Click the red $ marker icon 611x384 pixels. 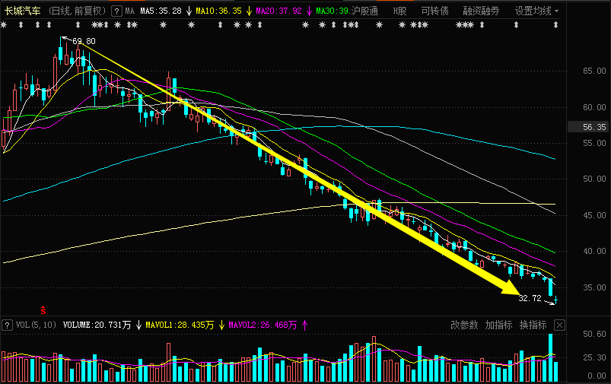tap(43, 309)
